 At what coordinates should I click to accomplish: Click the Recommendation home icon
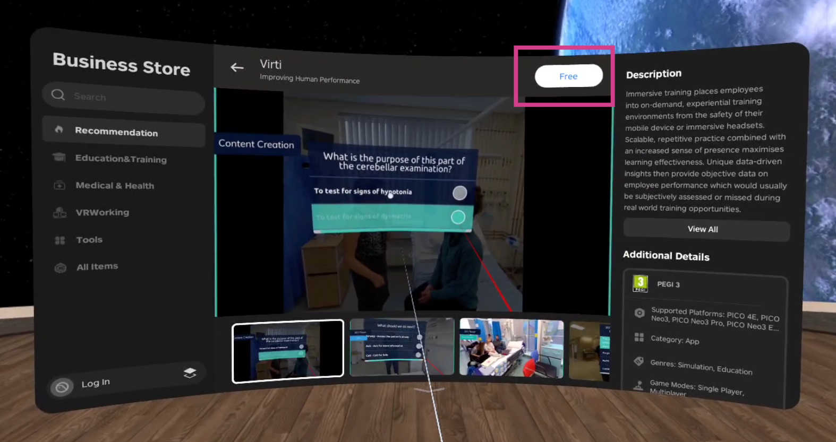coord(59,129)
